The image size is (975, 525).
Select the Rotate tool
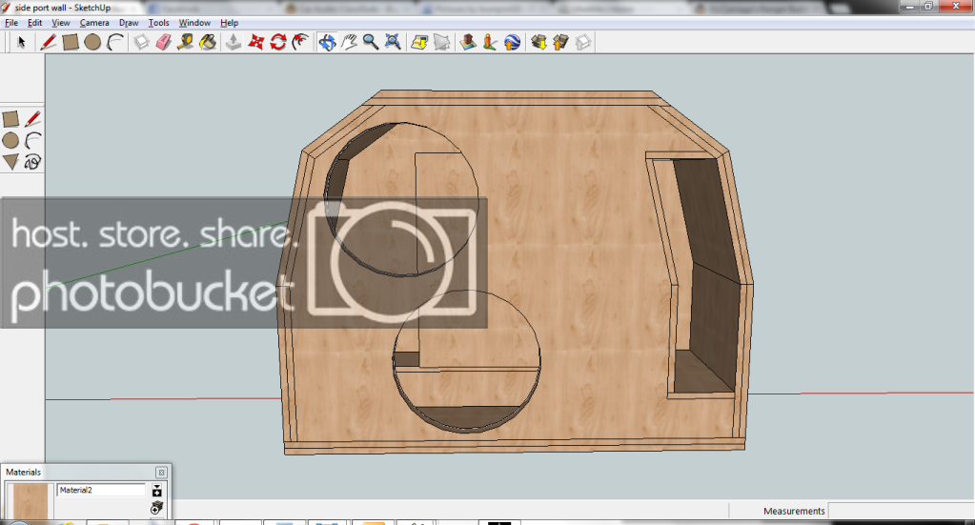click(278, 42)
